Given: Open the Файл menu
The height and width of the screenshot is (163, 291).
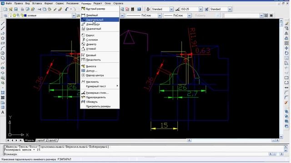Looking at the screenshot, I should pos(9,3).
